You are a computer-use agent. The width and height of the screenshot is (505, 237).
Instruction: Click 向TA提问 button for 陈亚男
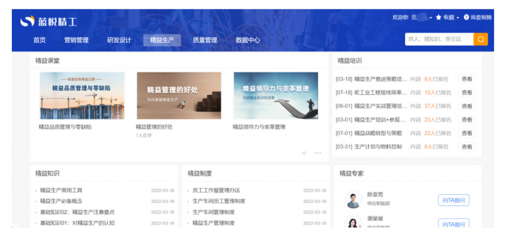(x=453, y=200)
